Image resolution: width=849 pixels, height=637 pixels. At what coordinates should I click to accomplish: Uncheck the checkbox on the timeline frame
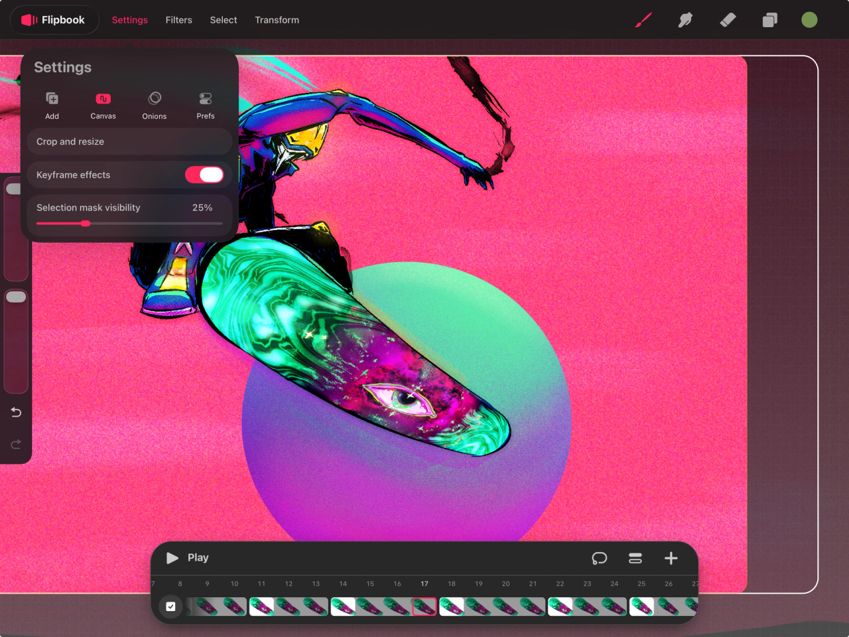coord(170,606)
